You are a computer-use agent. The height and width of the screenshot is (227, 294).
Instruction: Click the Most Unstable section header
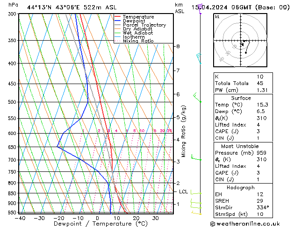240,146
